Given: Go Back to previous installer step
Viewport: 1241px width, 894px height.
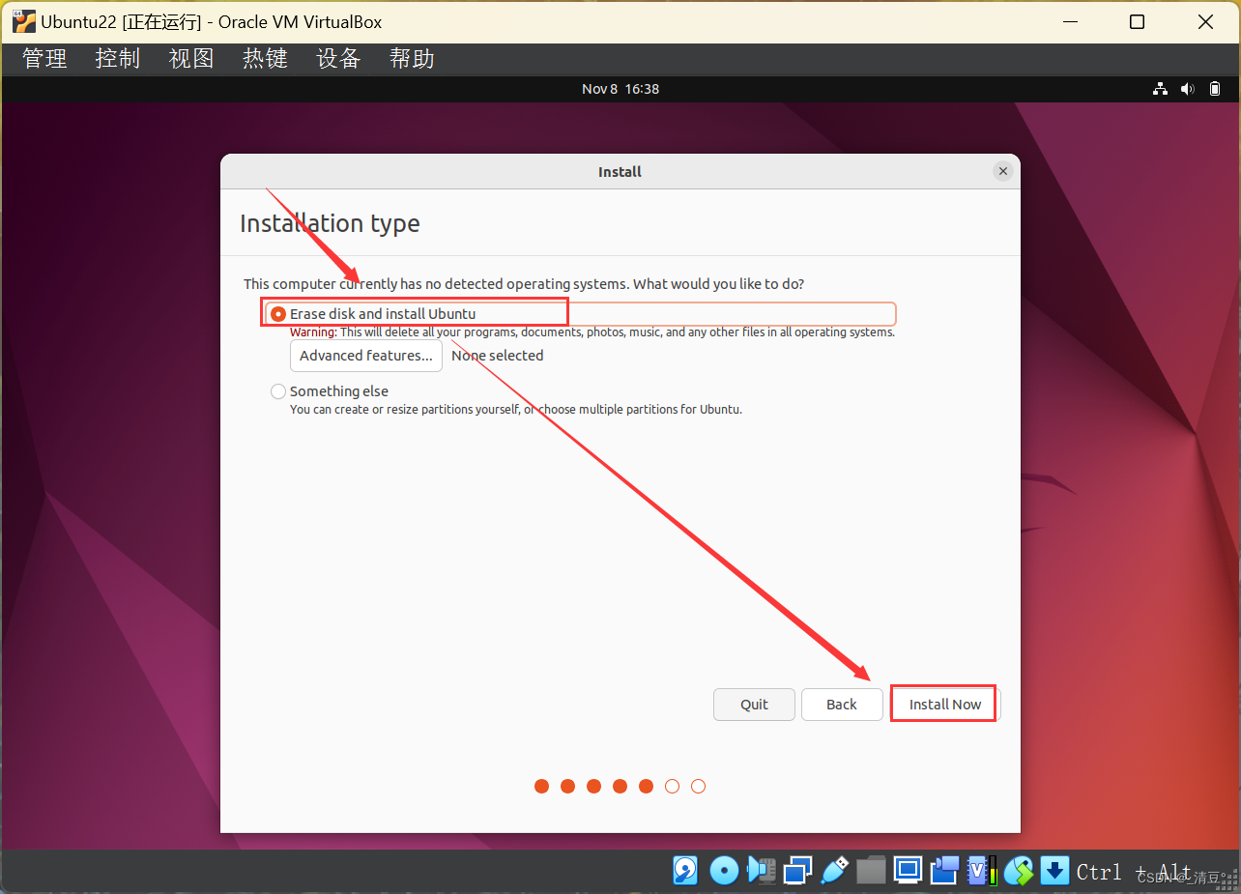Looking at the screenshot, I should coord(842,705).
